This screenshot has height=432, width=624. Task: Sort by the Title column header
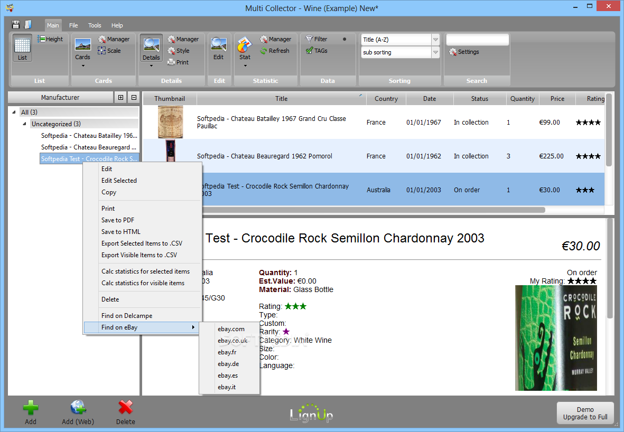pyautogui.click(x=281, y=99)
